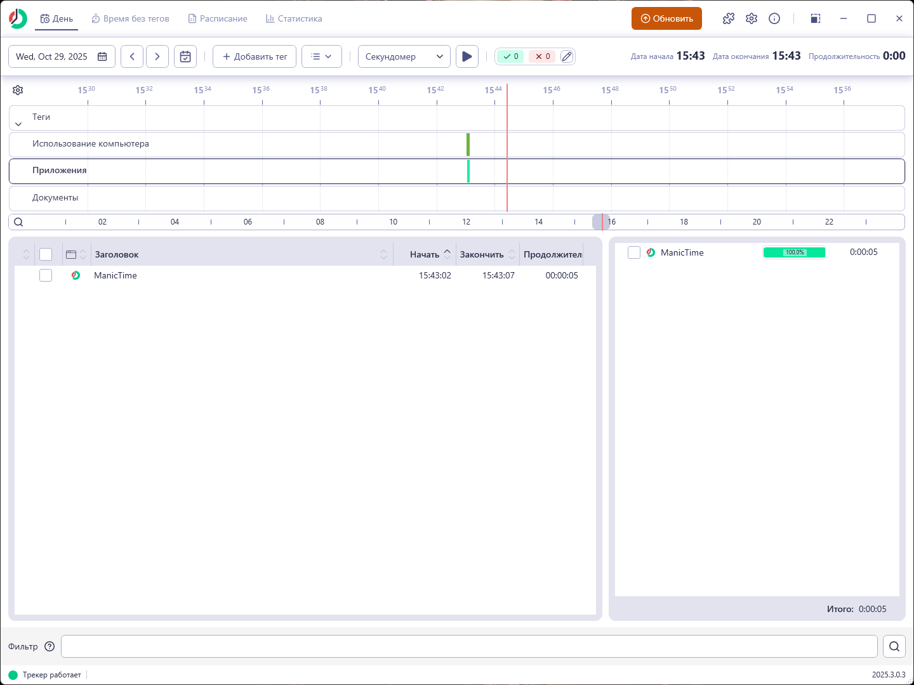Open the plugins puzzle icon

pos(729,18)
